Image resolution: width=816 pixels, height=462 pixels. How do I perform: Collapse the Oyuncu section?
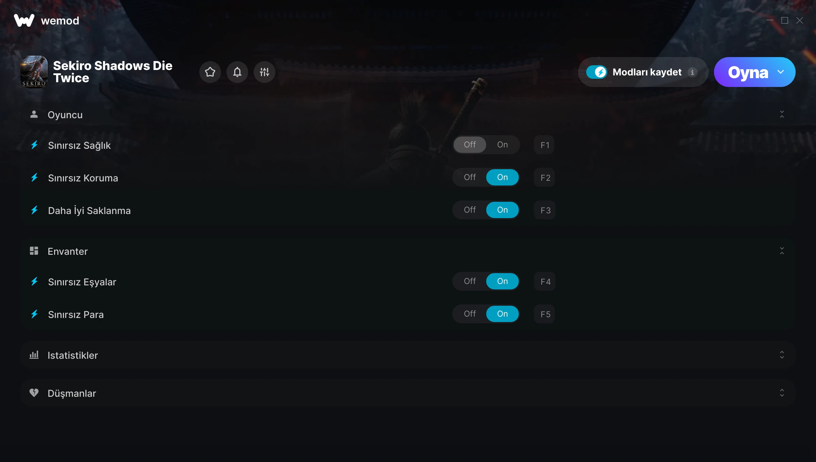pos(782,114)
